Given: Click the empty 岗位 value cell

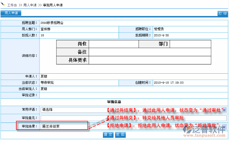Looking at the screenshot, I should pos(114,44).
